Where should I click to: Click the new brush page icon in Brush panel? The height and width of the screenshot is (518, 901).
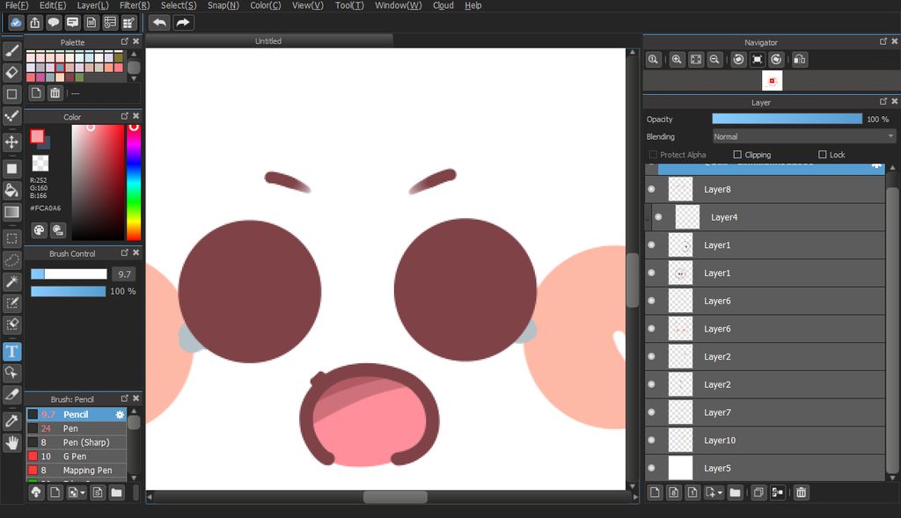pos(55,492)
